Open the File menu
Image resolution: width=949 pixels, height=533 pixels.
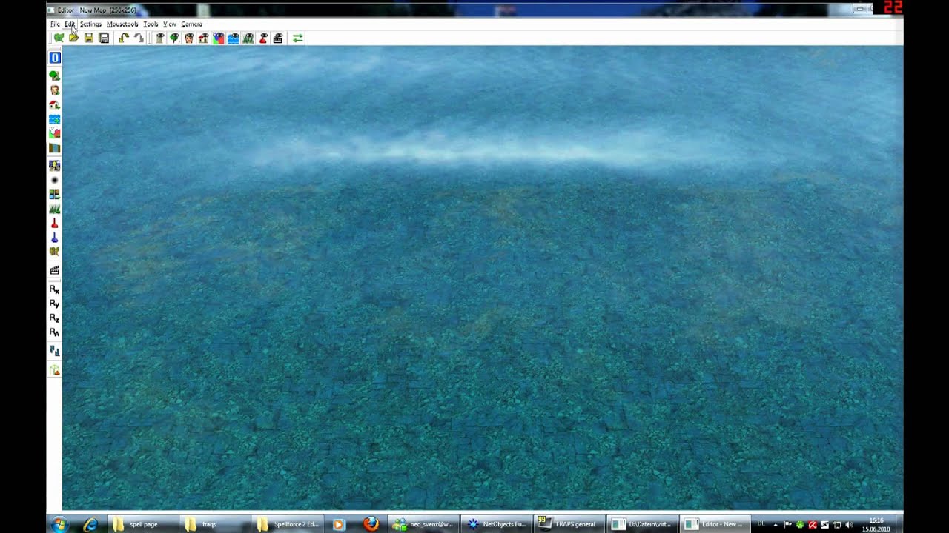[55, 24]
